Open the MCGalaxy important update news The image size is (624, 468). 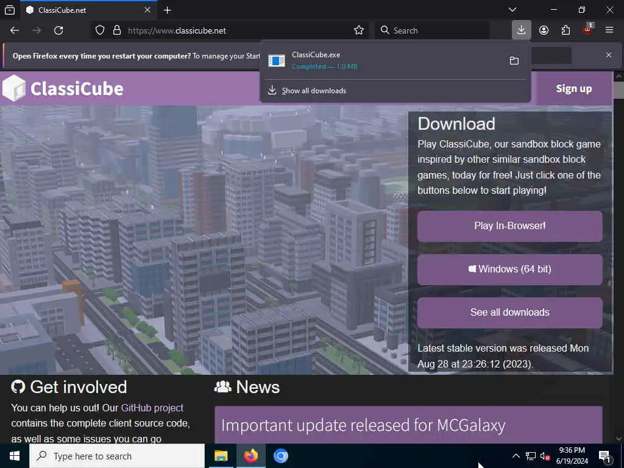click(363, 425)
